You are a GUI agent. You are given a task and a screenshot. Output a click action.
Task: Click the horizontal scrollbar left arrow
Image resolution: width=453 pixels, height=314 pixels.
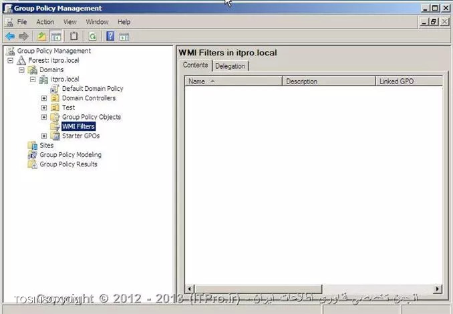point(190,289)
